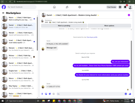
Task: Open the nine-dot Menu grid icon
Action: coord(120,7)
